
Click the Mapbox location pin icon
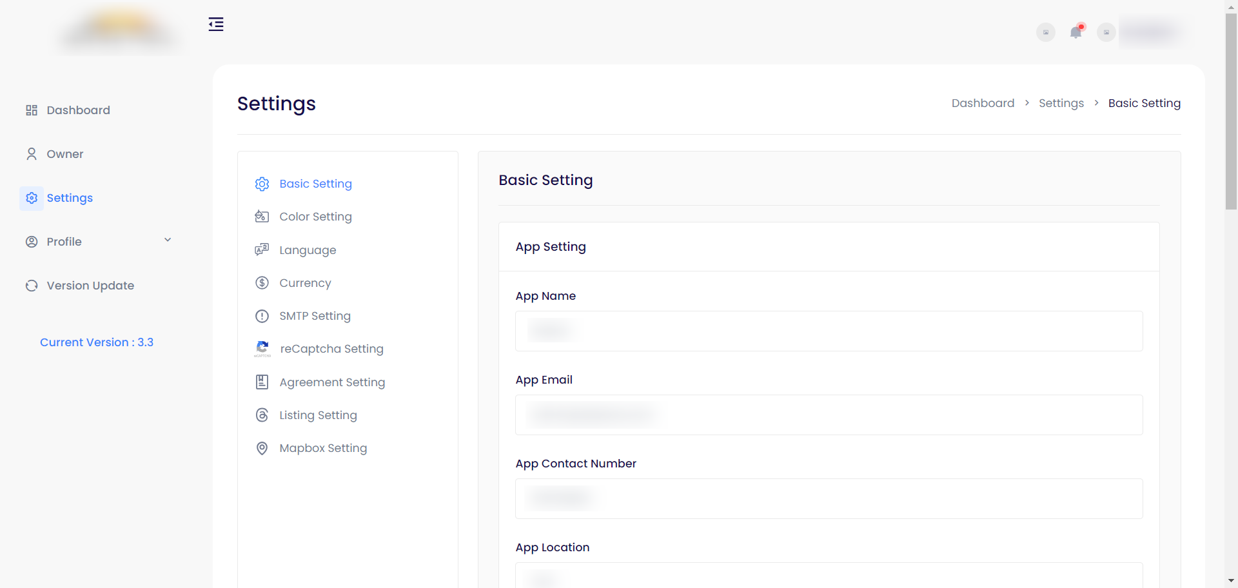coord(262,448)
